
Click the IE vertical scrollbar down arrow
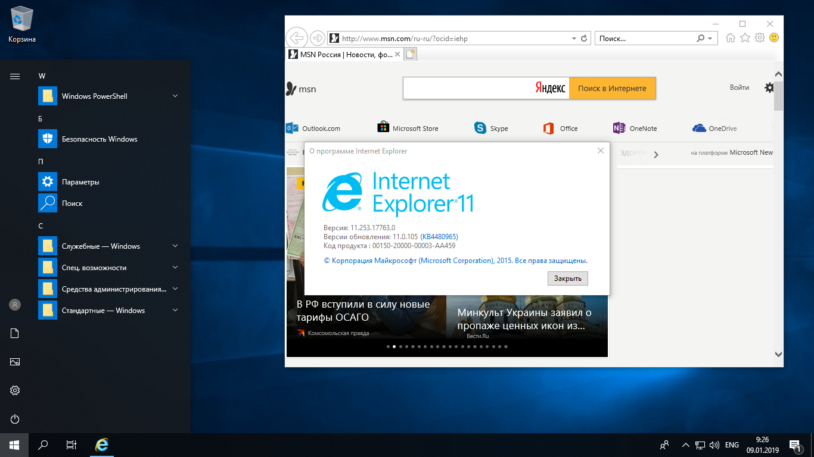778,353
